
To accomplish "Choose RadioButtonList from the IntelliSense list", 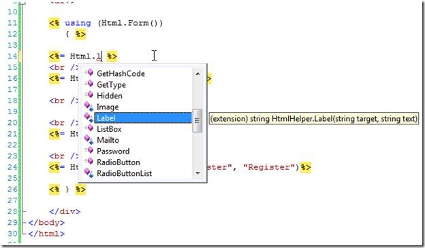I will [x=124, y=173].
